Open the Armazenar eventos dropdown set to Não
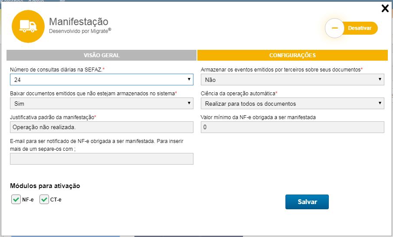Image resolution: width=393 pixels, height=237 pixels. pyautogui.click(x=292, y=80)
